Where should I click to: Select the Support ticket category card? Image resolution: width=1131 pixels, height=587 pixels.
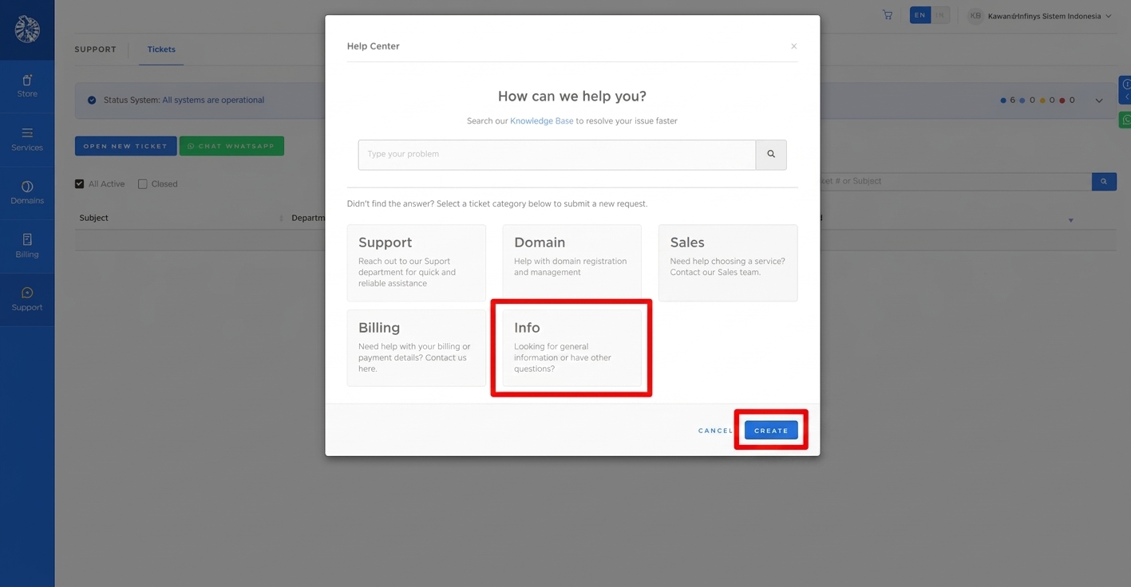tap(417, 263)
